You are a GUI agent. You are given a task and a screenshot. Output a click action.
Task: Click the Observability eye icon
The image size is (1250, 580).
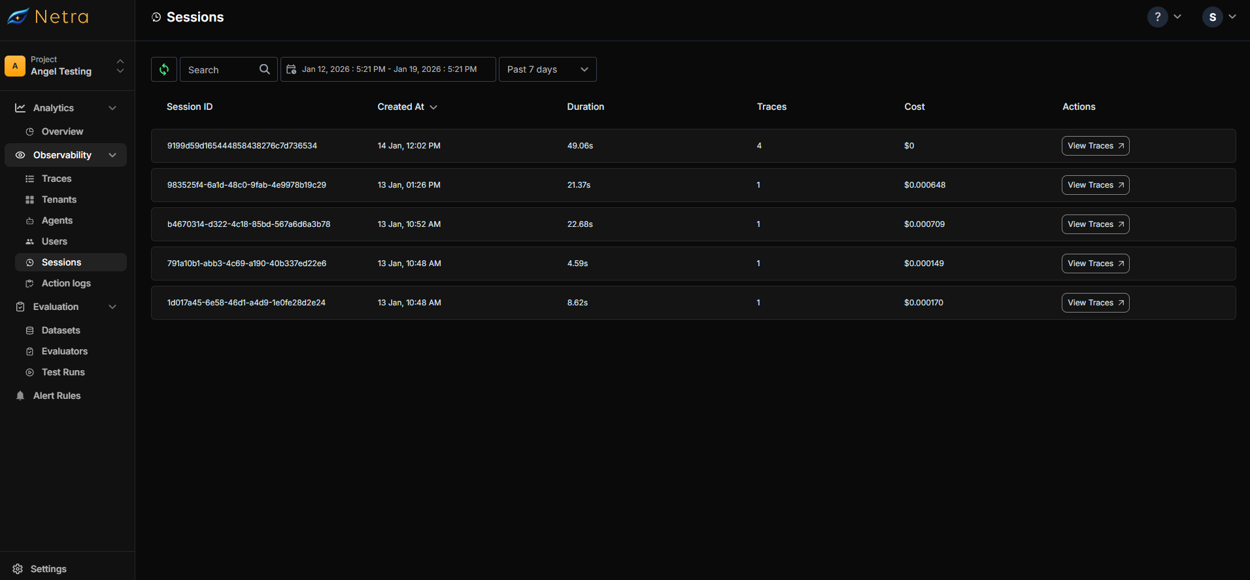pyautogui.click(x=20, y=155)
